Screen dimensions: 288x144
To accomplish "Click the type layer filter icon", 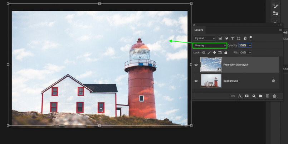I will point(233,38).
